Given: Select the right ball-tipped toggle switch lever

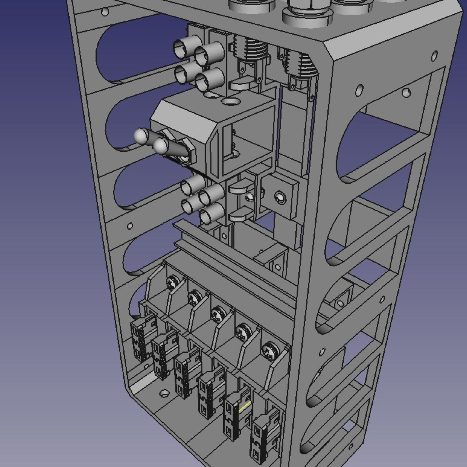Looking at the screenshot, I should coord(161,146).
